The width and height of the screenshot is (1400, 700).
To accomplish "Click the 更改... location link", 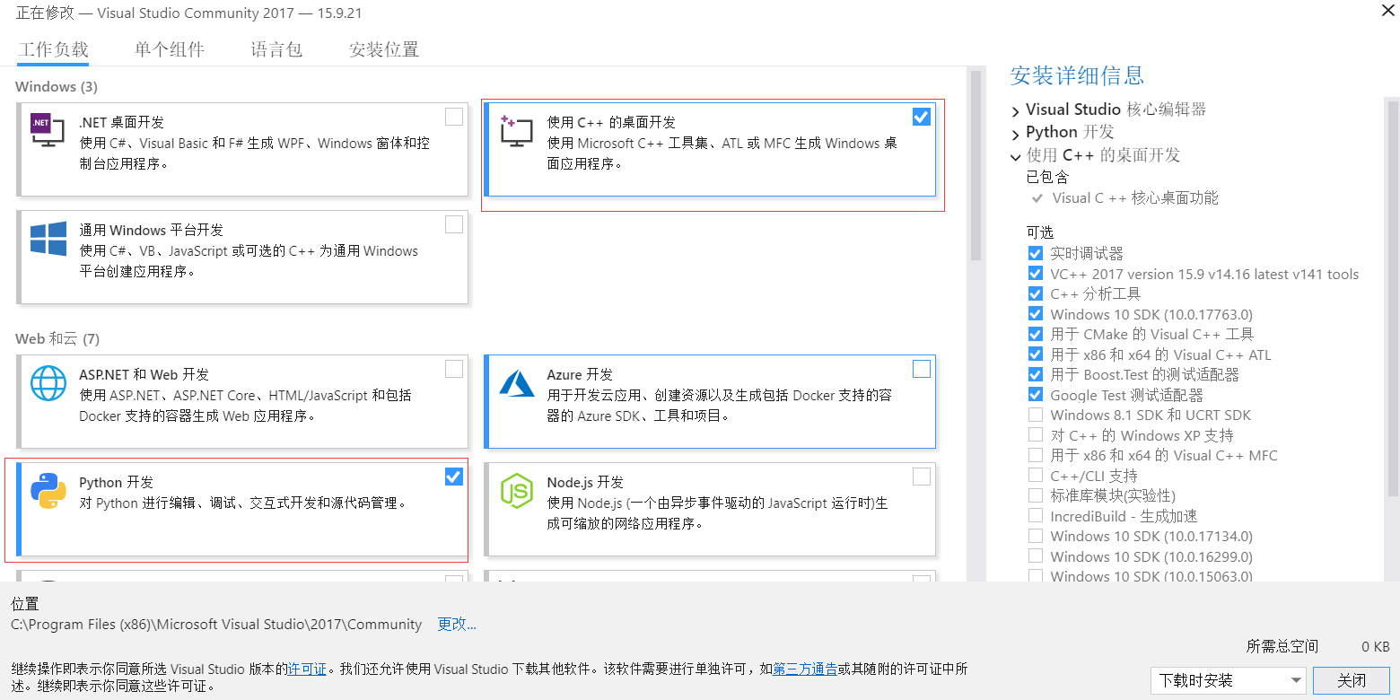I will (457, 625).
